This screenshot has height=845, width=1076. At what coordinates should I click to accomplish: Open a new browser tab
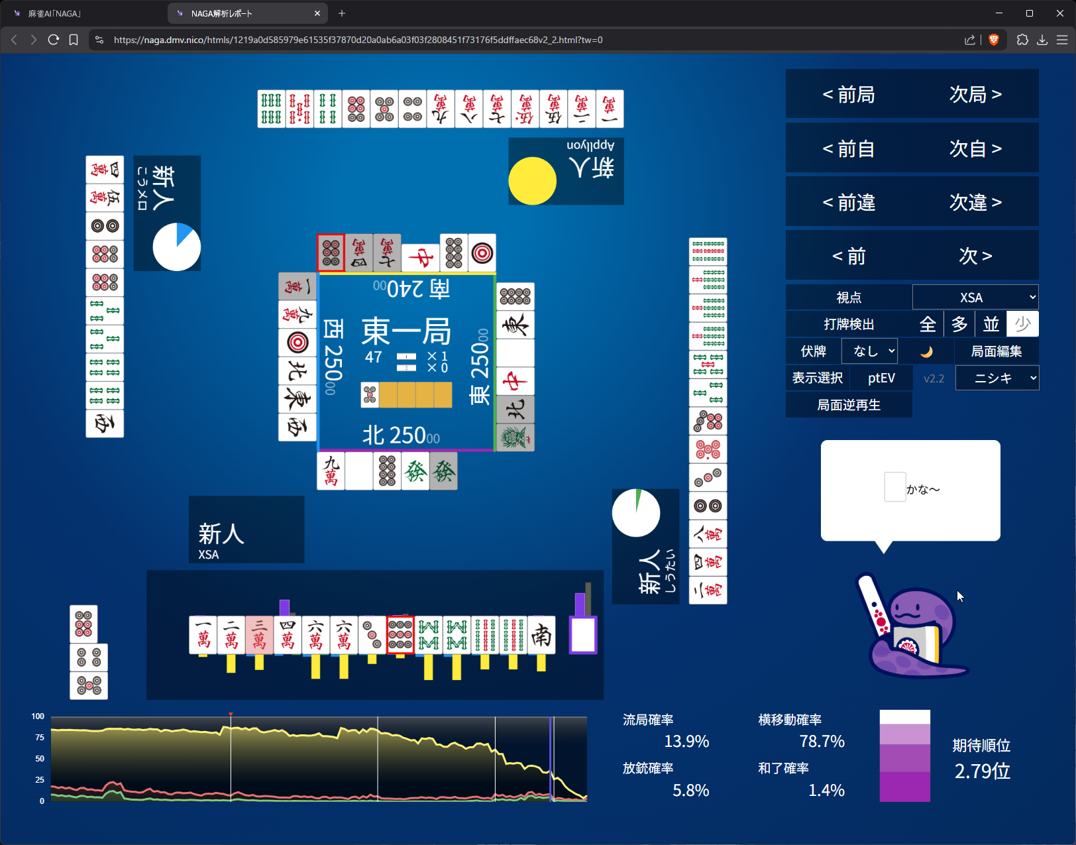342,13
